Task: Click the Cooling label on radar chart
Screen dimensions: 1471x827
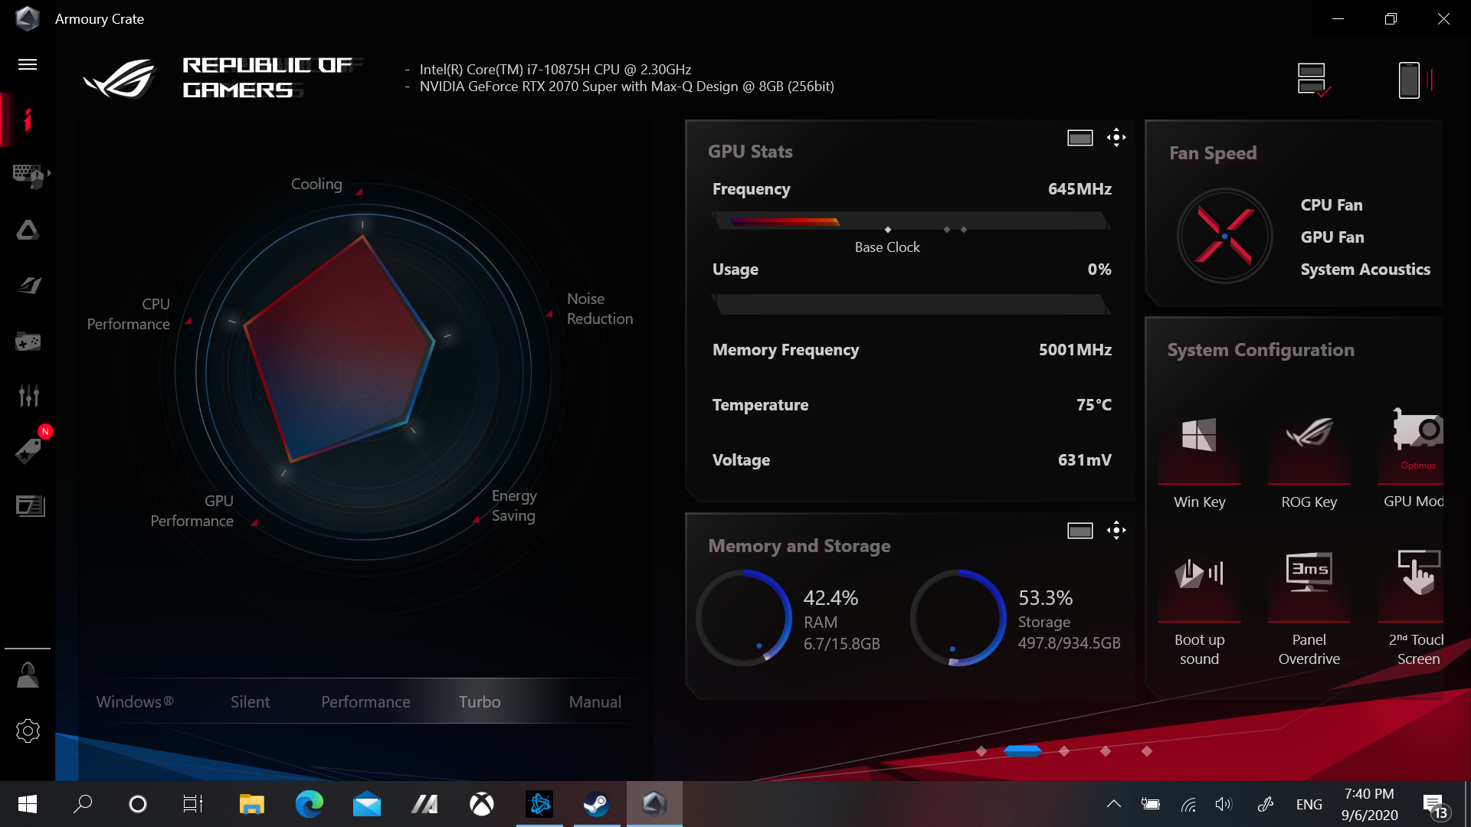Action: [x=316, y=184]
